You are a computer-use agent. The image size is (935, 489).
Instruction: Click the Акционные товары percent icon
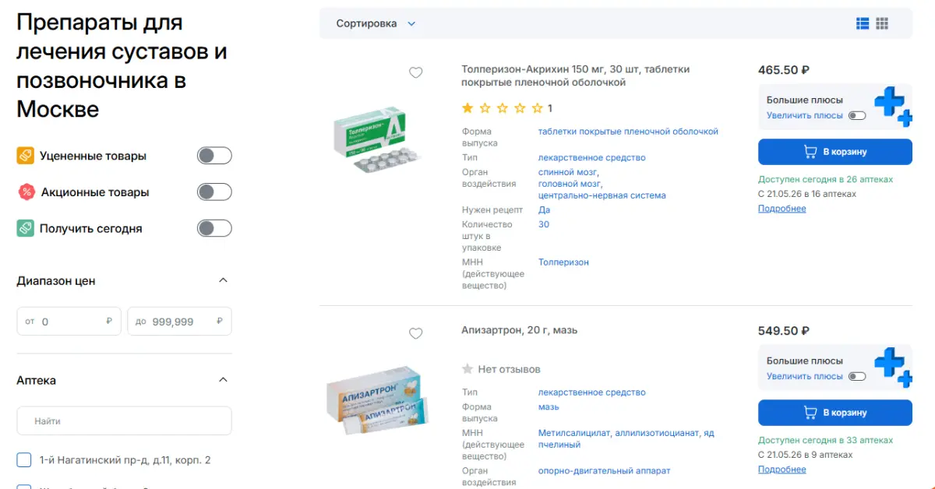pyautogui.click(x=26, y=192)
